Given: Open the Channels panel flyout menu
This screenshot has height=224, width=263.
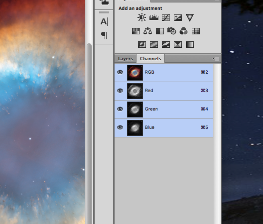Looking at the screenshot, I should point(216,59).
